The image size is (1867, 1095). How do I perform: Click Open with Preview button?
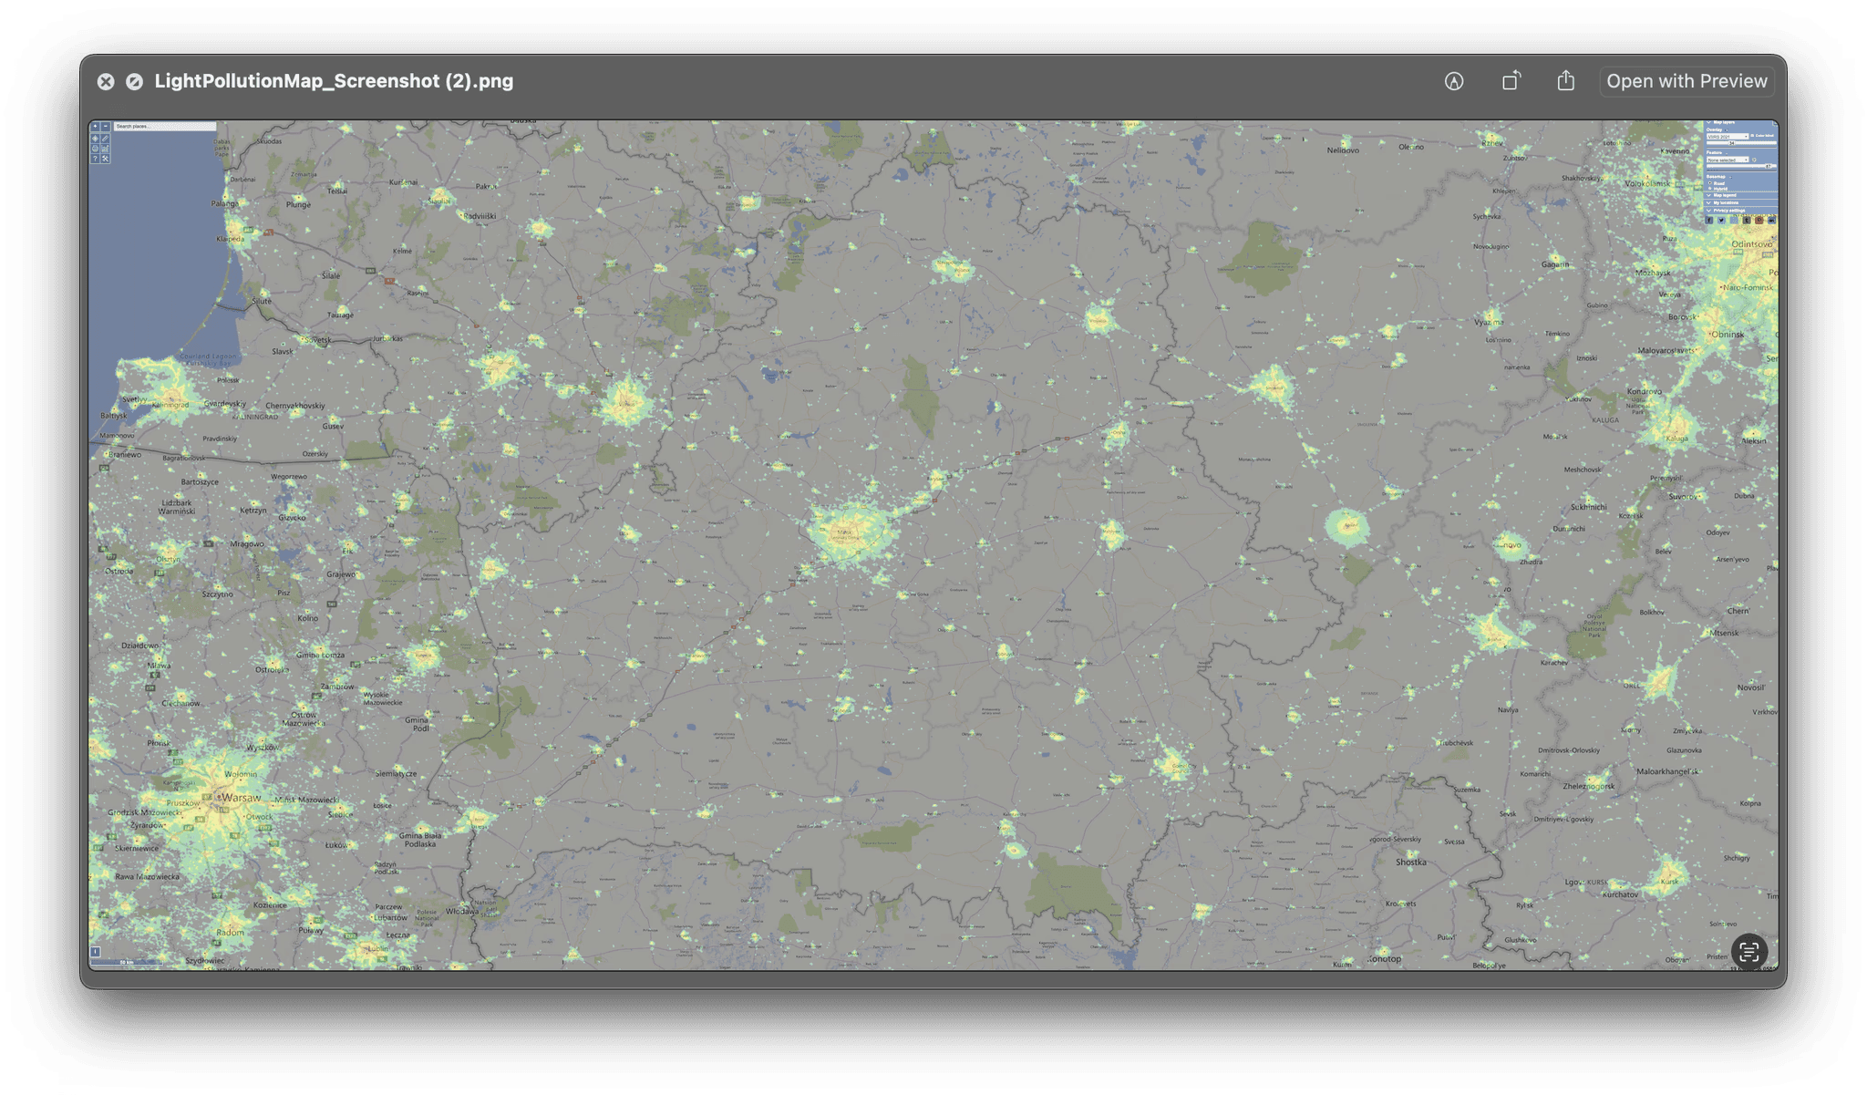pos(1686,81)
